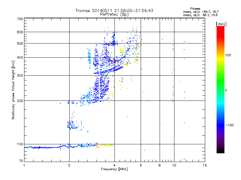Click the y-axis tick label '75'
241x180 pixels.
pyautogui.click(x=21, y=161)
